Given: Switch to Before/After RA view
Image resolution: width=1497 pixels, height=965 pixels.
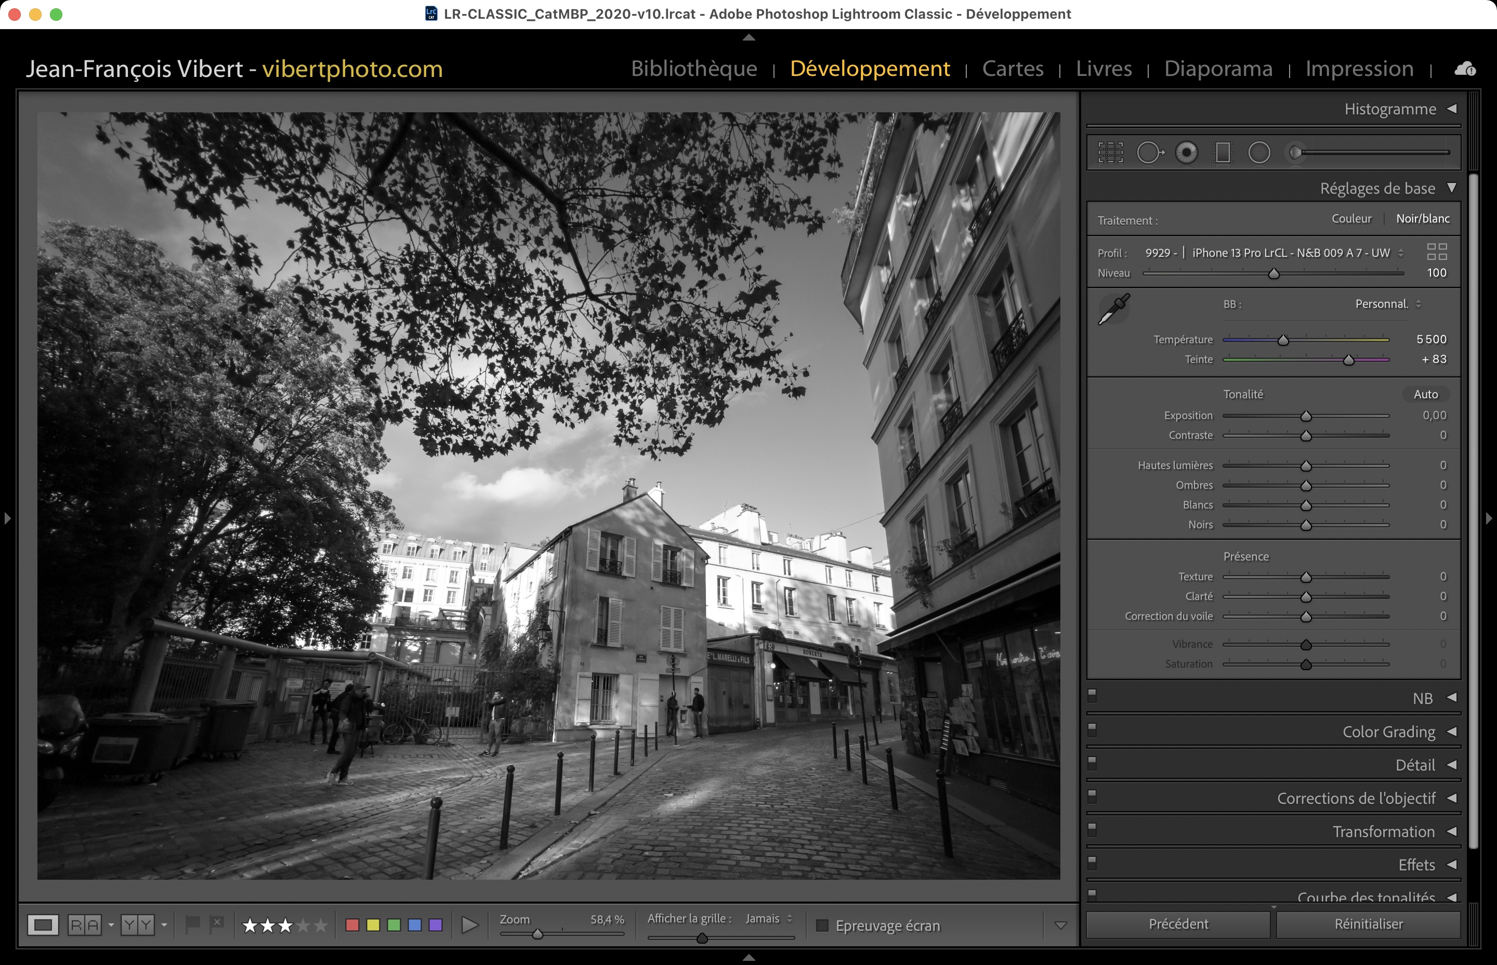Looking at the screenshot, I should pyautogui.click(x=85, y=925).
